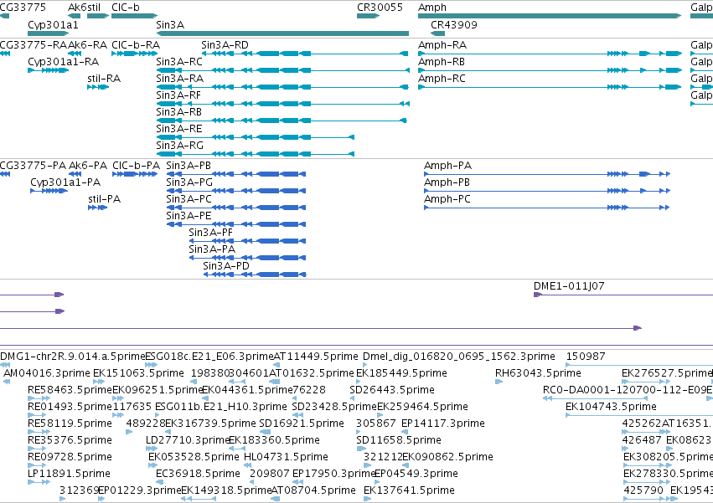Select protein Sin3A-PG

point(236,191)
